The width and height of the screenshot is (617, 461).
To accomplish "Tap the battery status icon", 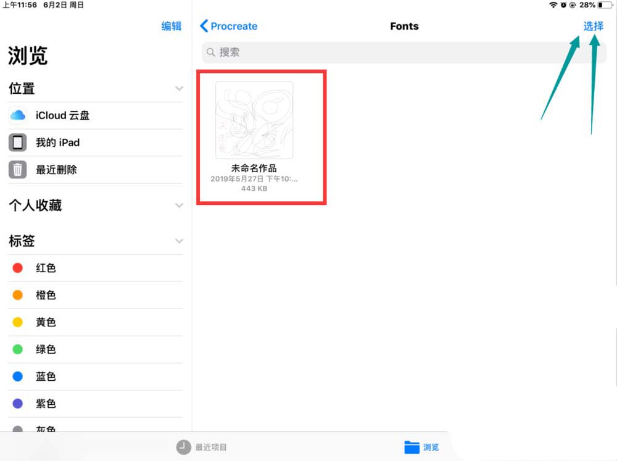I will point(604,5).
